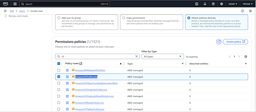
Task: Sort by the Type column
Action: (183, 64)
